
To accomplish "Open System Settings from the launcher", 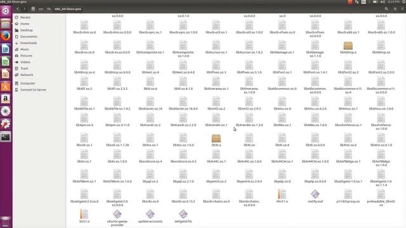I will pos(6,124).
